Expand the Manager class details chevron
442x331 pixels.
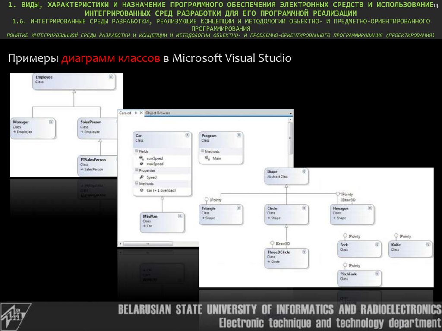point(51,122)
